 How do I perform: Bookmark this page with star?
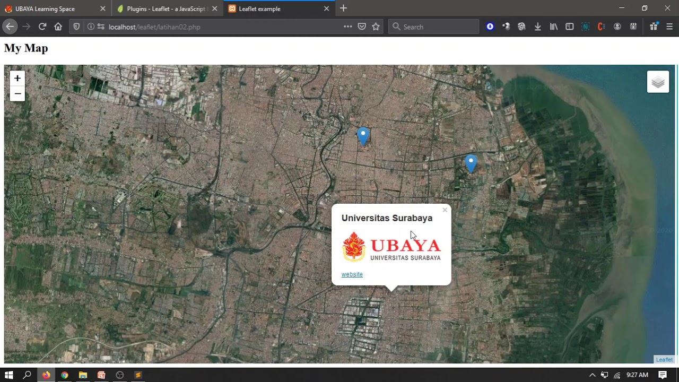tap(376, 27)
